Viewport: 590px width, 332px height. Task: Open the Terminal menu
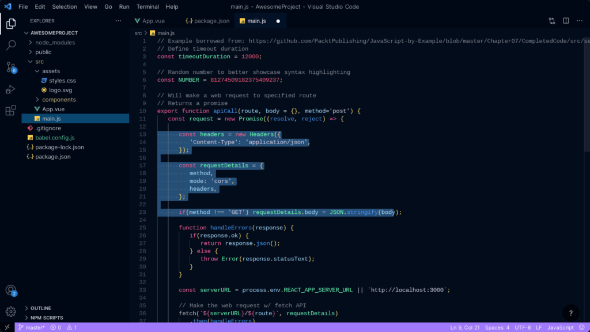(147, 7)
